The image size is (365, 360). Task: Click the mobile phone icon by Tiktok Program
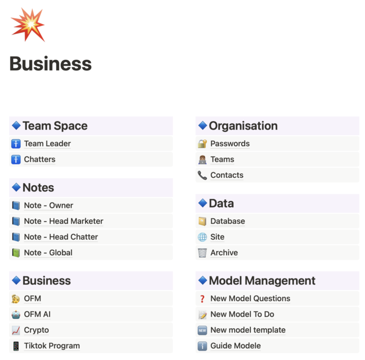[x=16, y=346]
